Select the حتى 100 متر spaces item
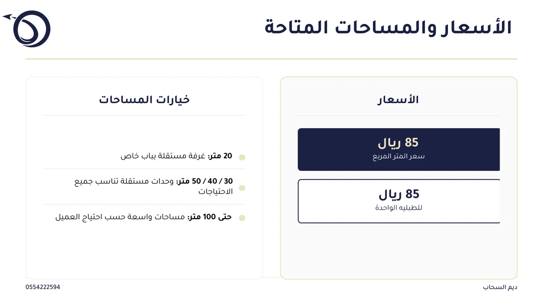Screen dimensions: 543x305 click(x=143, y=217)
